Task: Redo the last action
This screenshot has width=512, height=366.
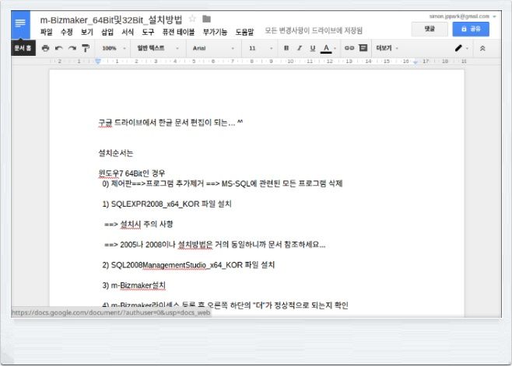Action: coord(72,48)
